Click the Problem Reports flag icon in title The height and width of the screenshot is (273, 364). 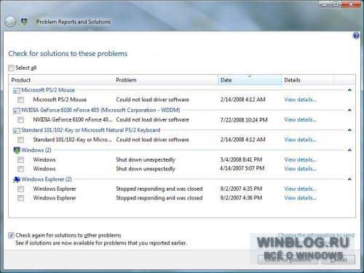24,22
